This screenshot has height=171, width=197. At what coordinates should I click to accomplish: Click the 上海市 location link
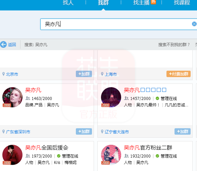[111, 74]
